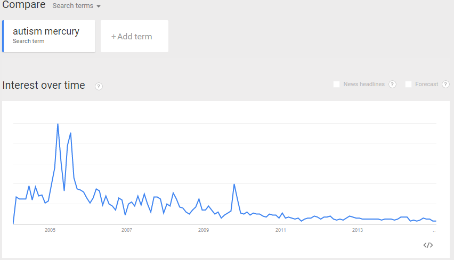454x260 pixels.
Task: Click blue color bar on autism mercury card
Action: tap(3, 36)
